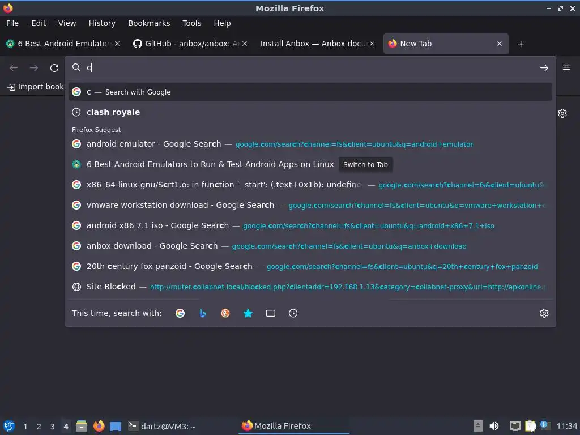
Task: Open the Help menu
Action: pos(222,23)
